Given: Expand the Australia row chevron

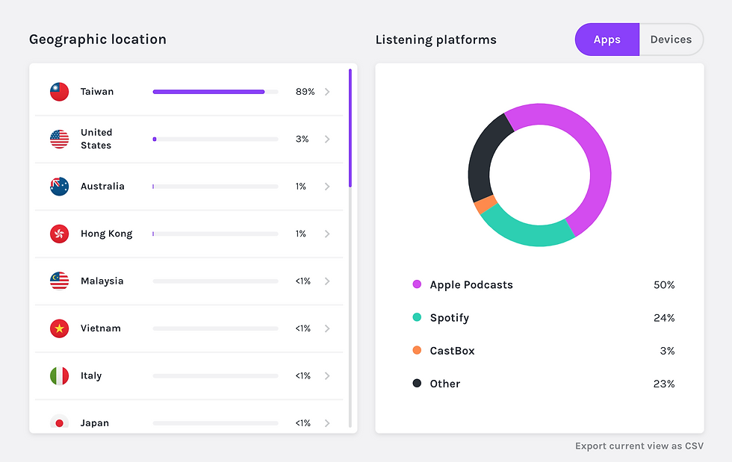Looking at the screenshot, I should point(327,187).
